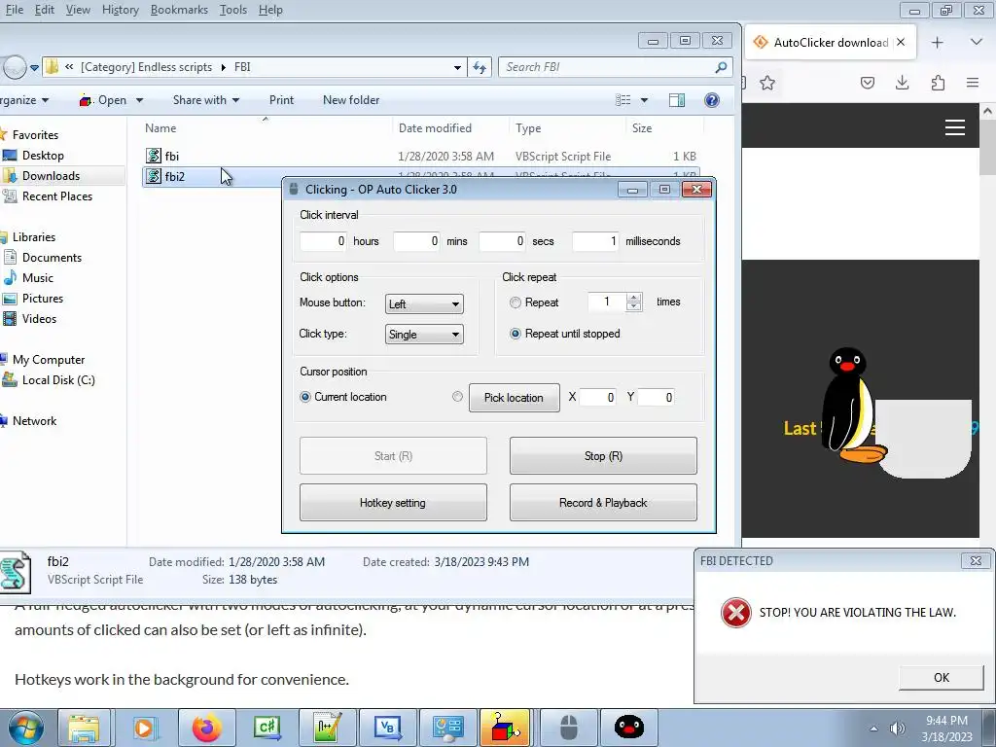
Task: Click OK in FBI DETECTED dialog
Action: click(x=942, y=678)
